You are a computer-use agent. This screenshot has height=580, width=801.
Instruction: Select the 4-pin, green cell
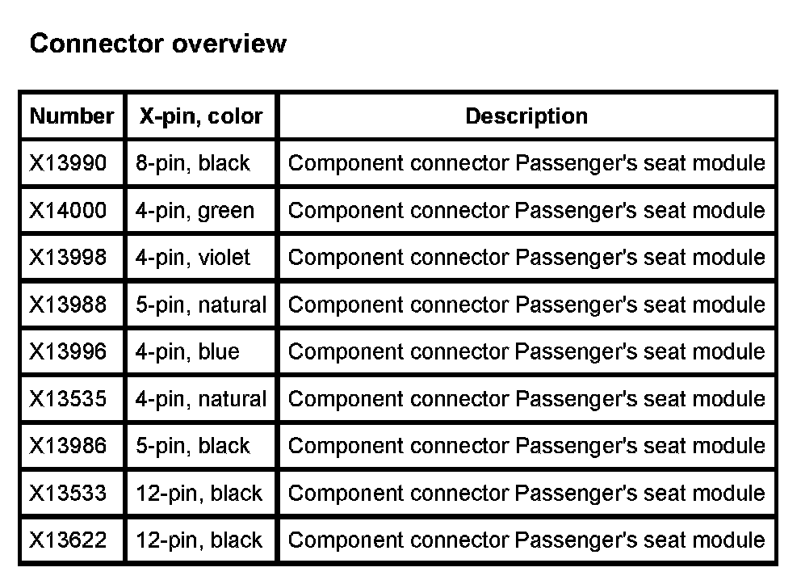195,211
